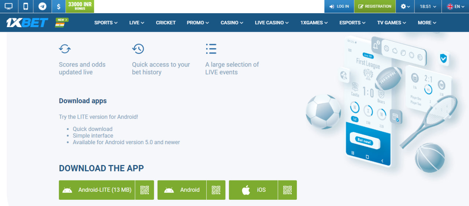
Task: Claim the 33000 INR bonus
Action: pyautogui.click(x=80, y=6)
